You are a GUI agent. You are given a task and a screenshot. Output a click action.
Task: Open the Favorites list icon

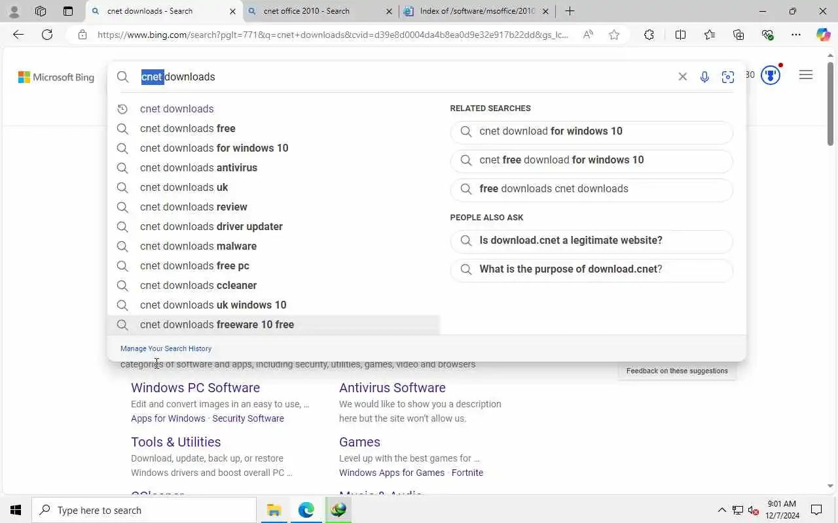tap(710, 35)
